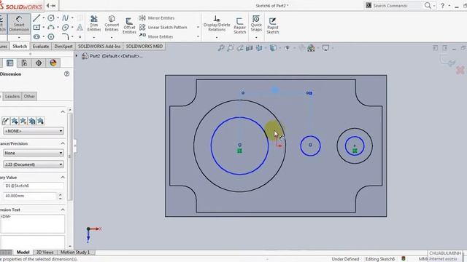Expand Linear Sketch Pattern dropdown arrow
The image size is (467, 262).
click(198, 28)
